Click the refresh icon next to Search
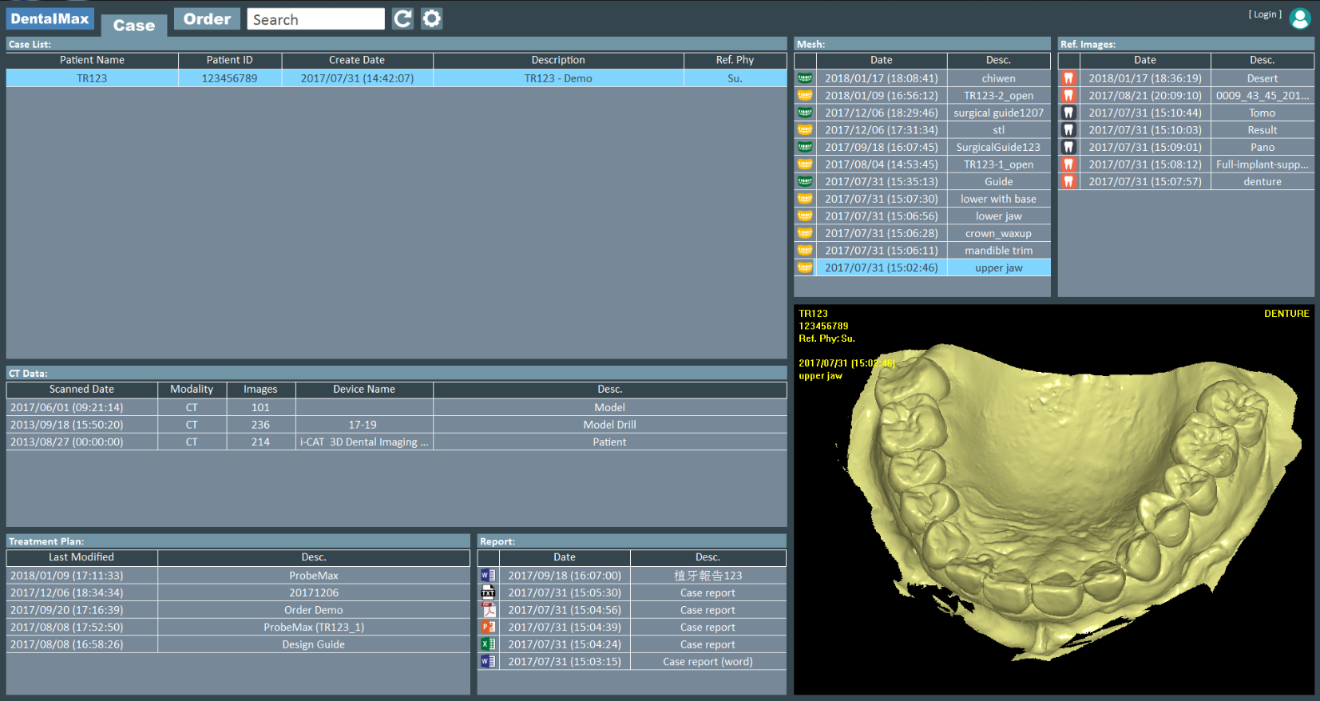 pos(403,18)
